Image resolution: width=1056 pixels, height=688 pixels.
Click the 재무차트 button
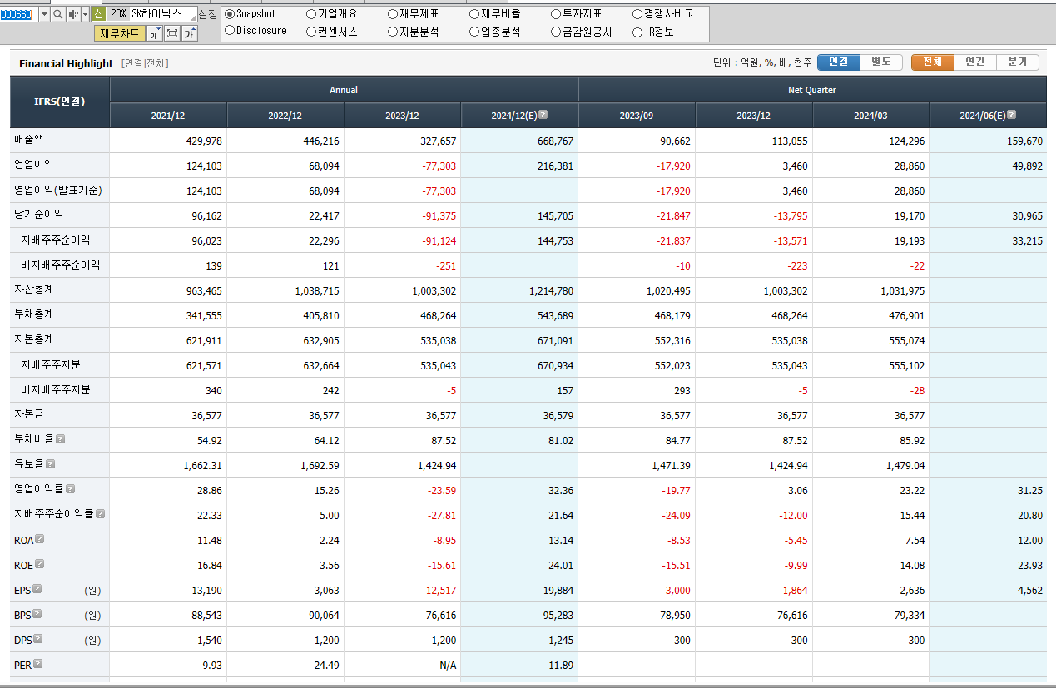[x=119, y=33]
